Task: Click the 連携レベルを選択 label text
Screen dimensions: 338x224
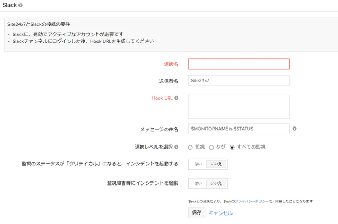Action: pyautogui.click(x=154, y=147)
